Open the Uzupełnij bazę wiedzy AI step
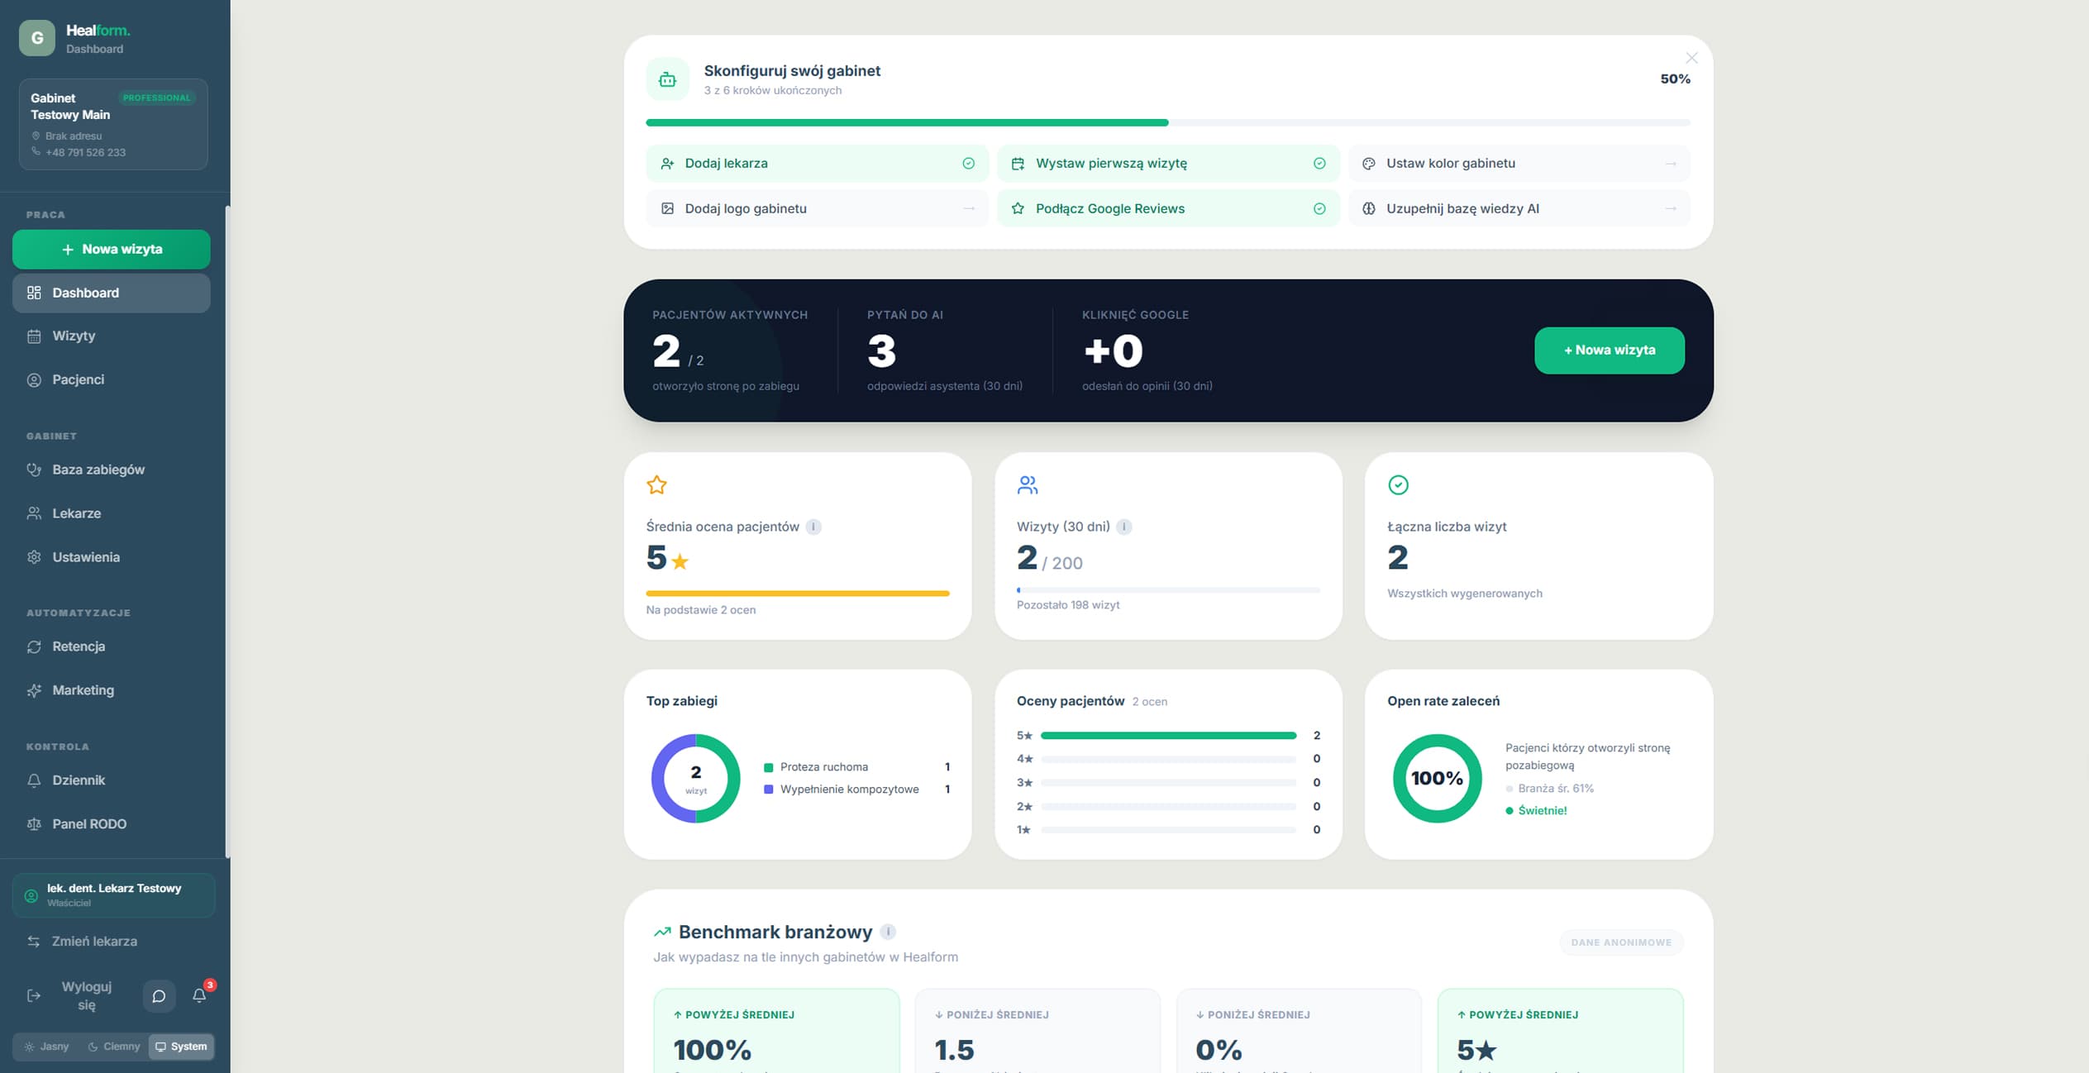This screenshot has height=1073, width=2089. tap(1519, 208)
